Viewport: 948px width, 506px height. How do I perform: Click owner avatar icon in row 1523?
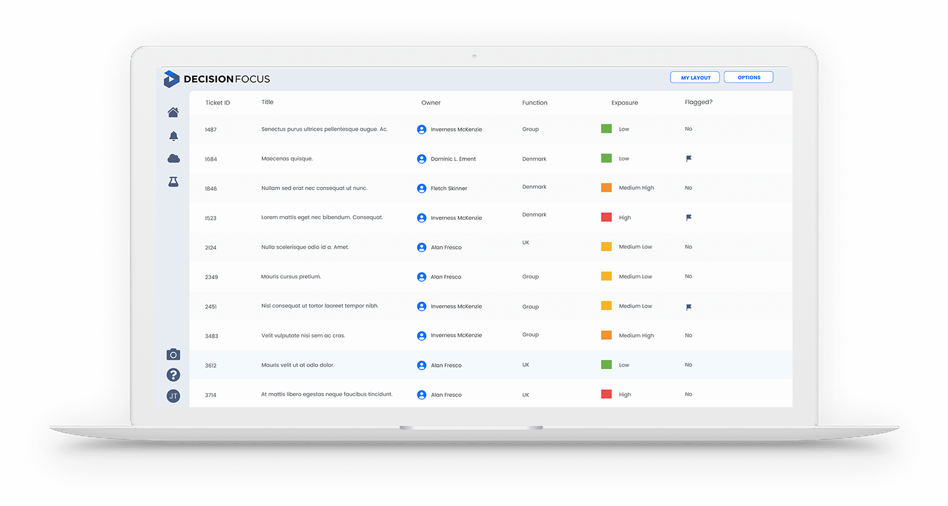422,217
